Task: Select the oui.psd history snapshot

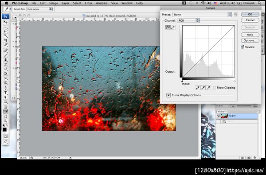Action: tap(237, 116)
